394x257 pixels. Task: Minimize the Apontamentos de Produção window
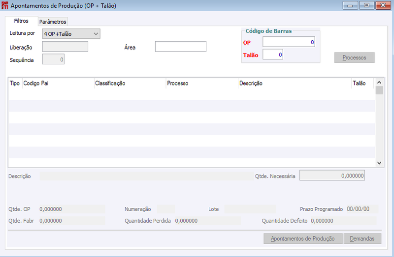[x=350, y=5]
